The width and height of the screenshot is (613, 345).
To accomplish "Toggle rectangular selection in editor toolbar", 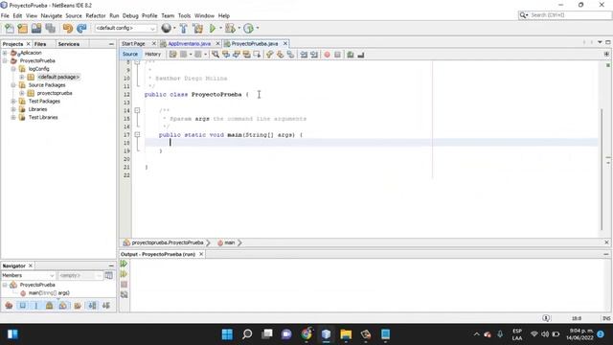I will [257, 55].
